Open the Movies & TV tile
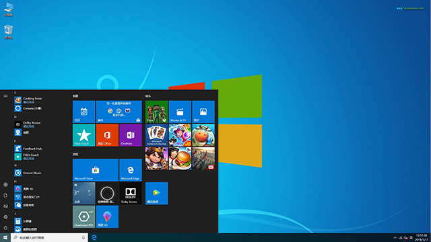This screenshot has height=242, width=431. point(180,112)
